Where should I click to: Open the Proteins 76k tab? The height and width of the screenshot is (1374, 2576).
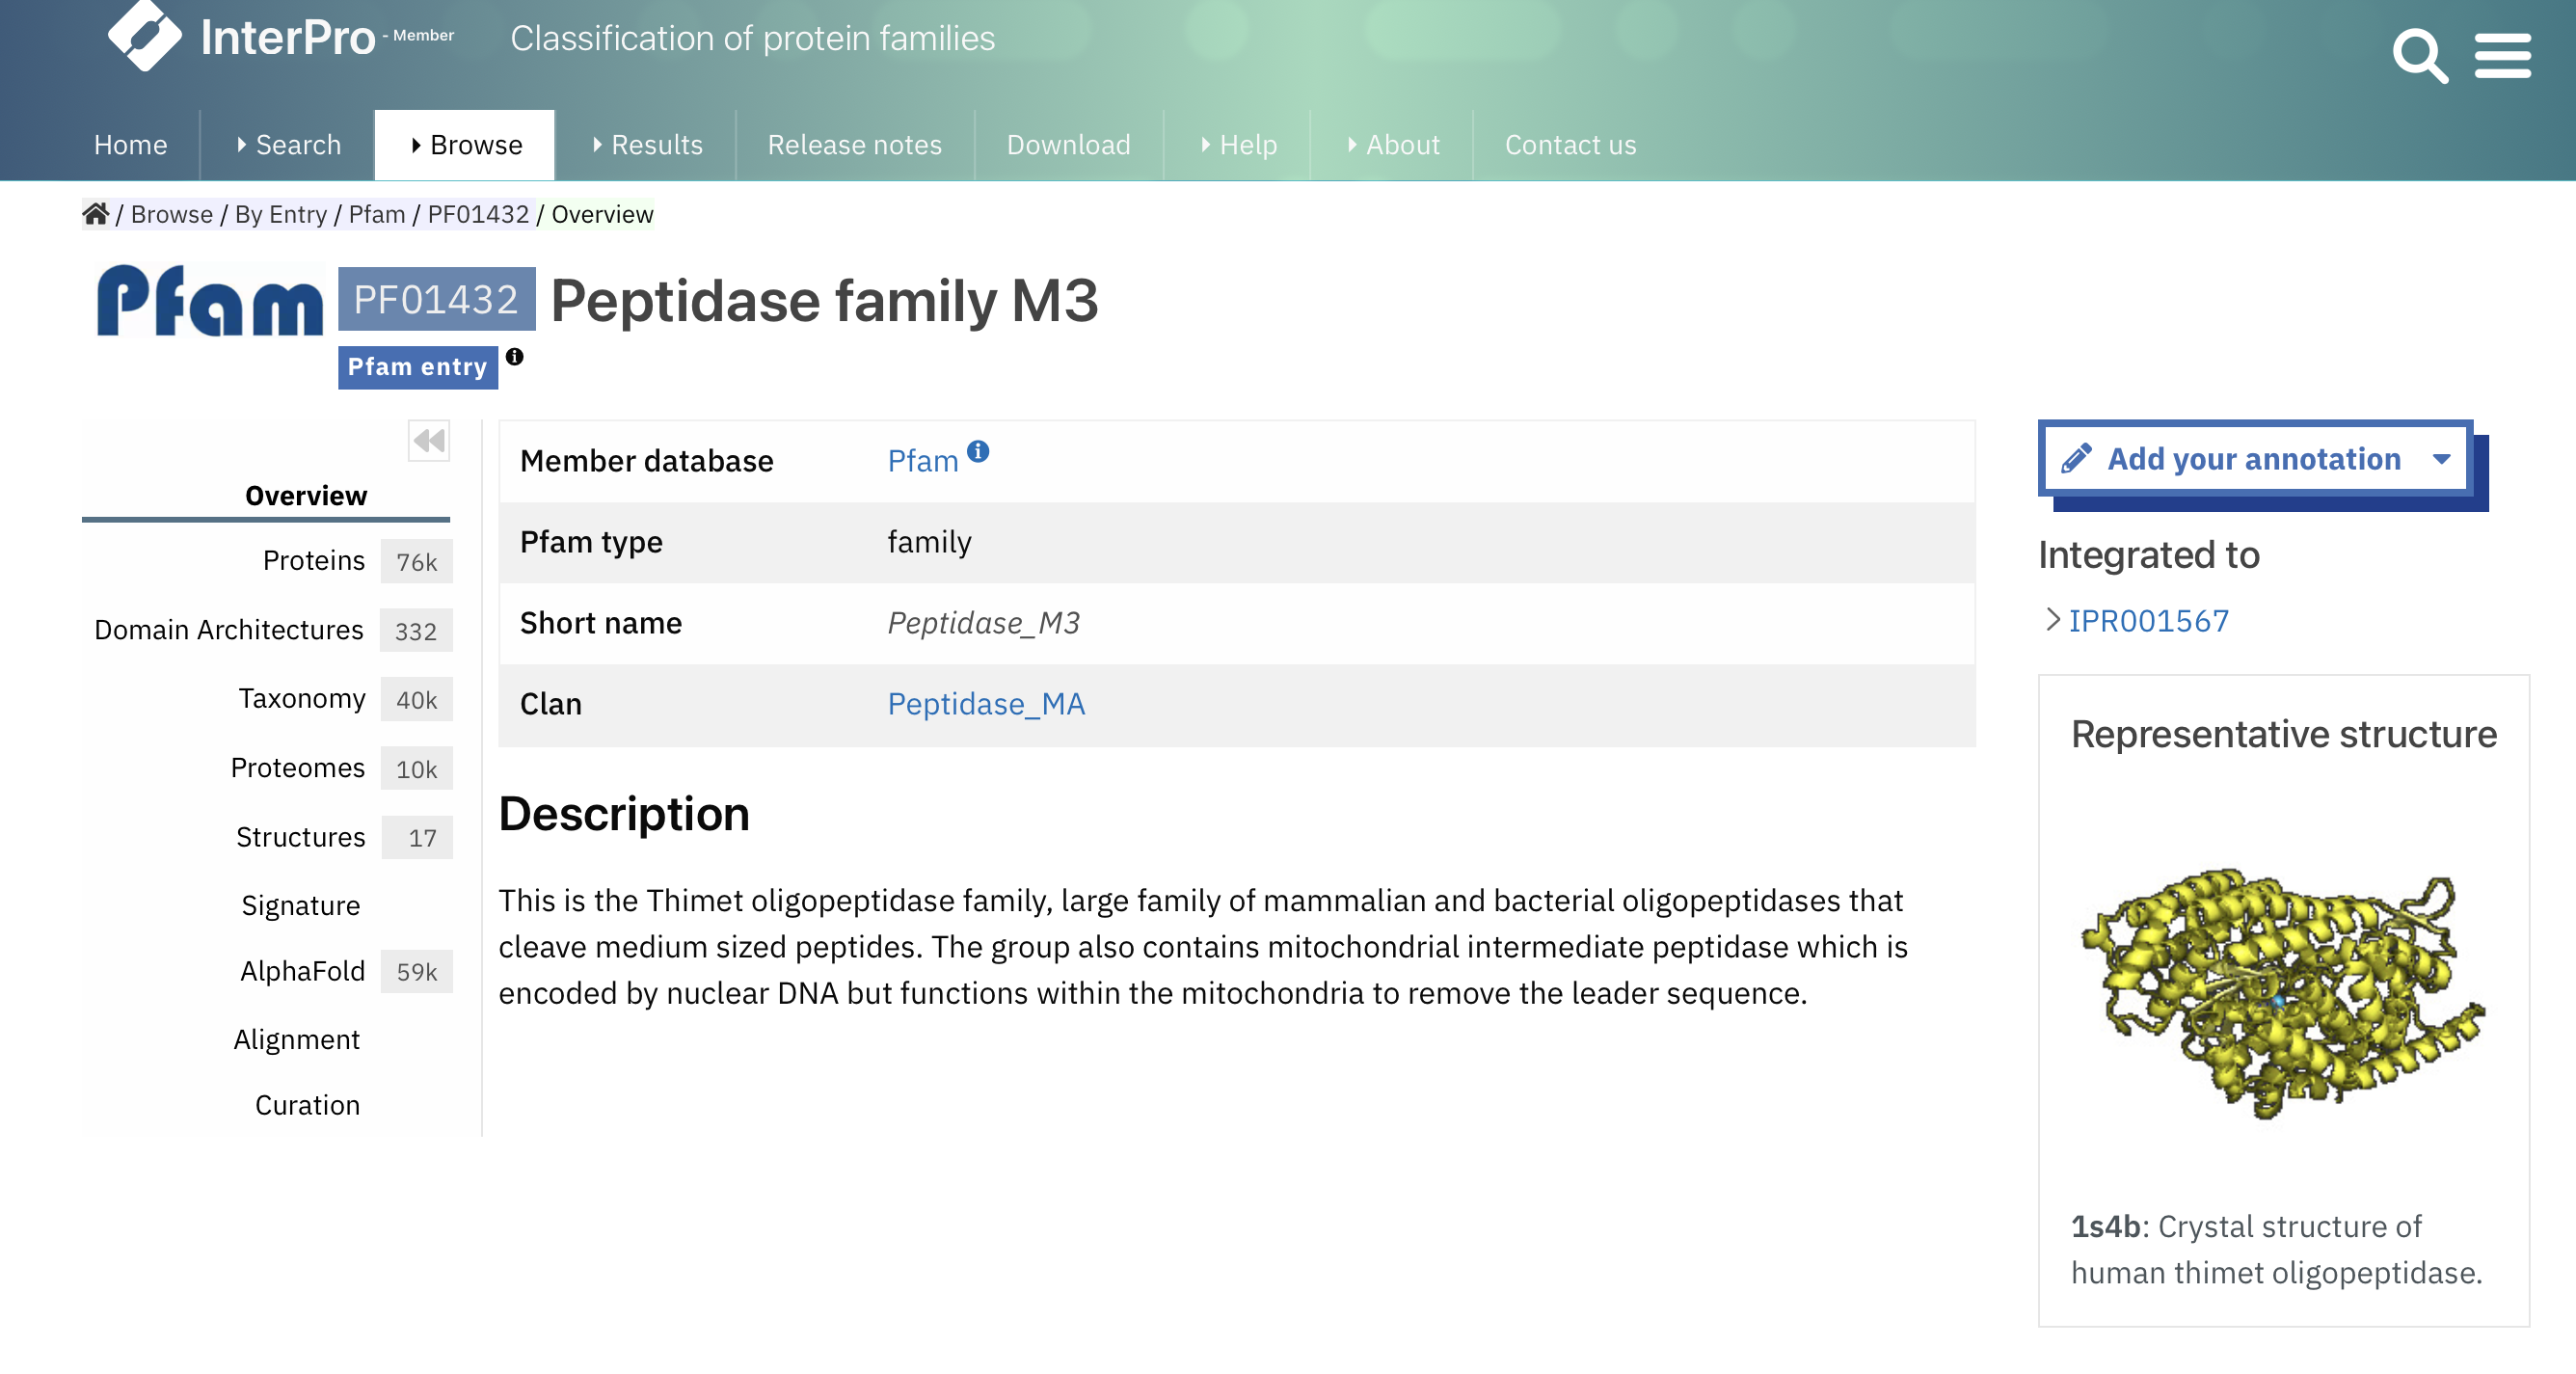coord(314,560)
